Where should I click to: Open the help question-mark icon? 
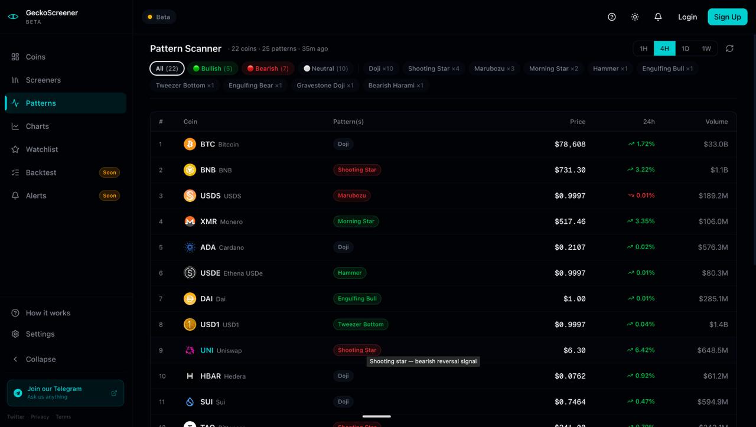[x=612, y=17]
